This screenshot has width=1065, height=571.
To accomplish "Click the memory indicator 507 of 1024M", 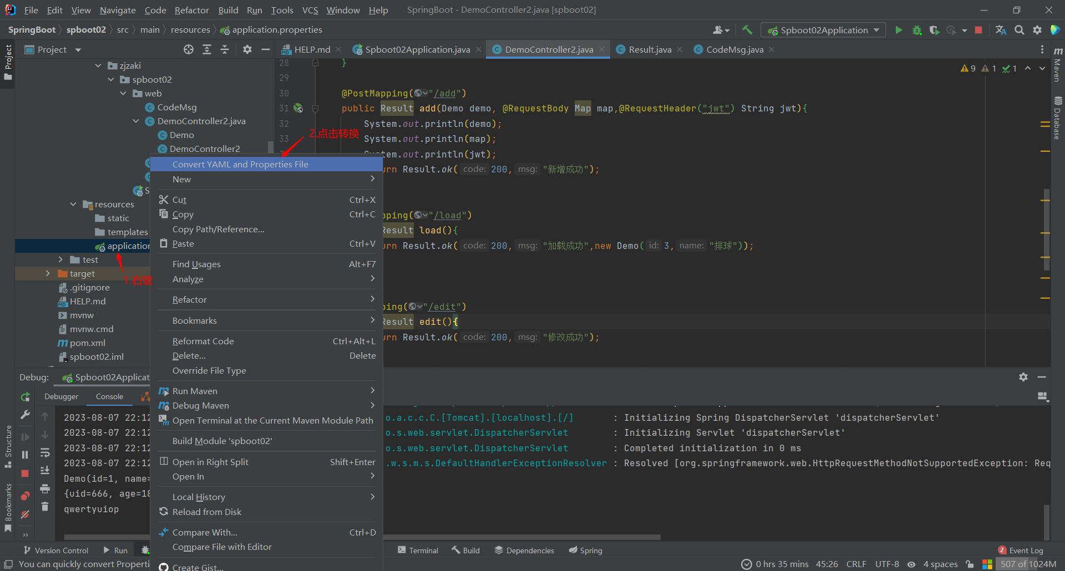I will coord(1028,564).
